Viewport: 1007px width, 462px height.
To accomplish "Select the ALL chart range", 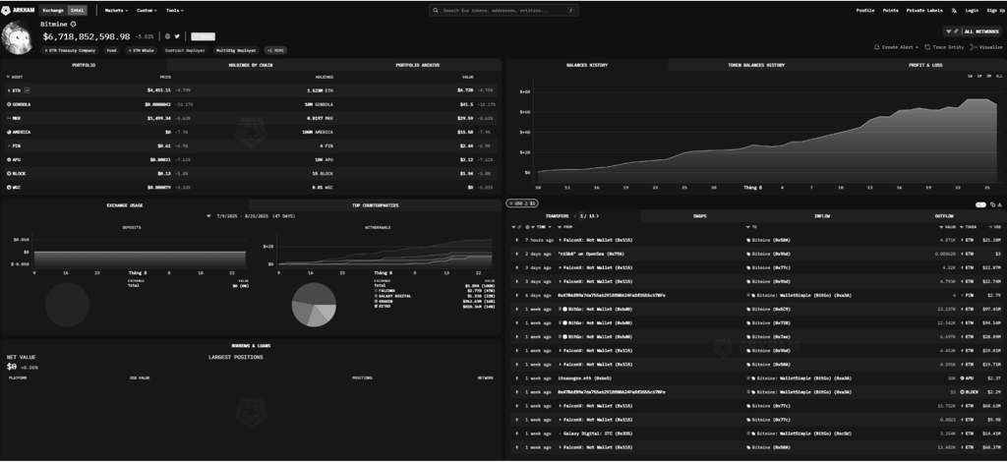I will [x=999, y=77].
